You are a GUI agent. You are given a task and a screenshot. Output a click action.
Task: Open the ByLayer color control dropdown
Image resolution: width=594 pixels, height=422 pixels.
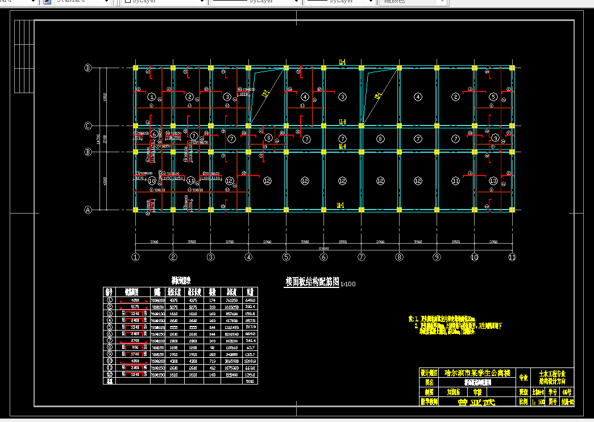click(164, 2)
